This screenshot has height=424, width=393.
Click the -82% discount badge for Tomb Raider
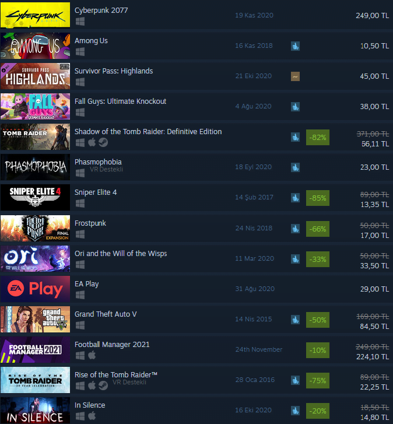pyautogui.click(x=318, y=138)
